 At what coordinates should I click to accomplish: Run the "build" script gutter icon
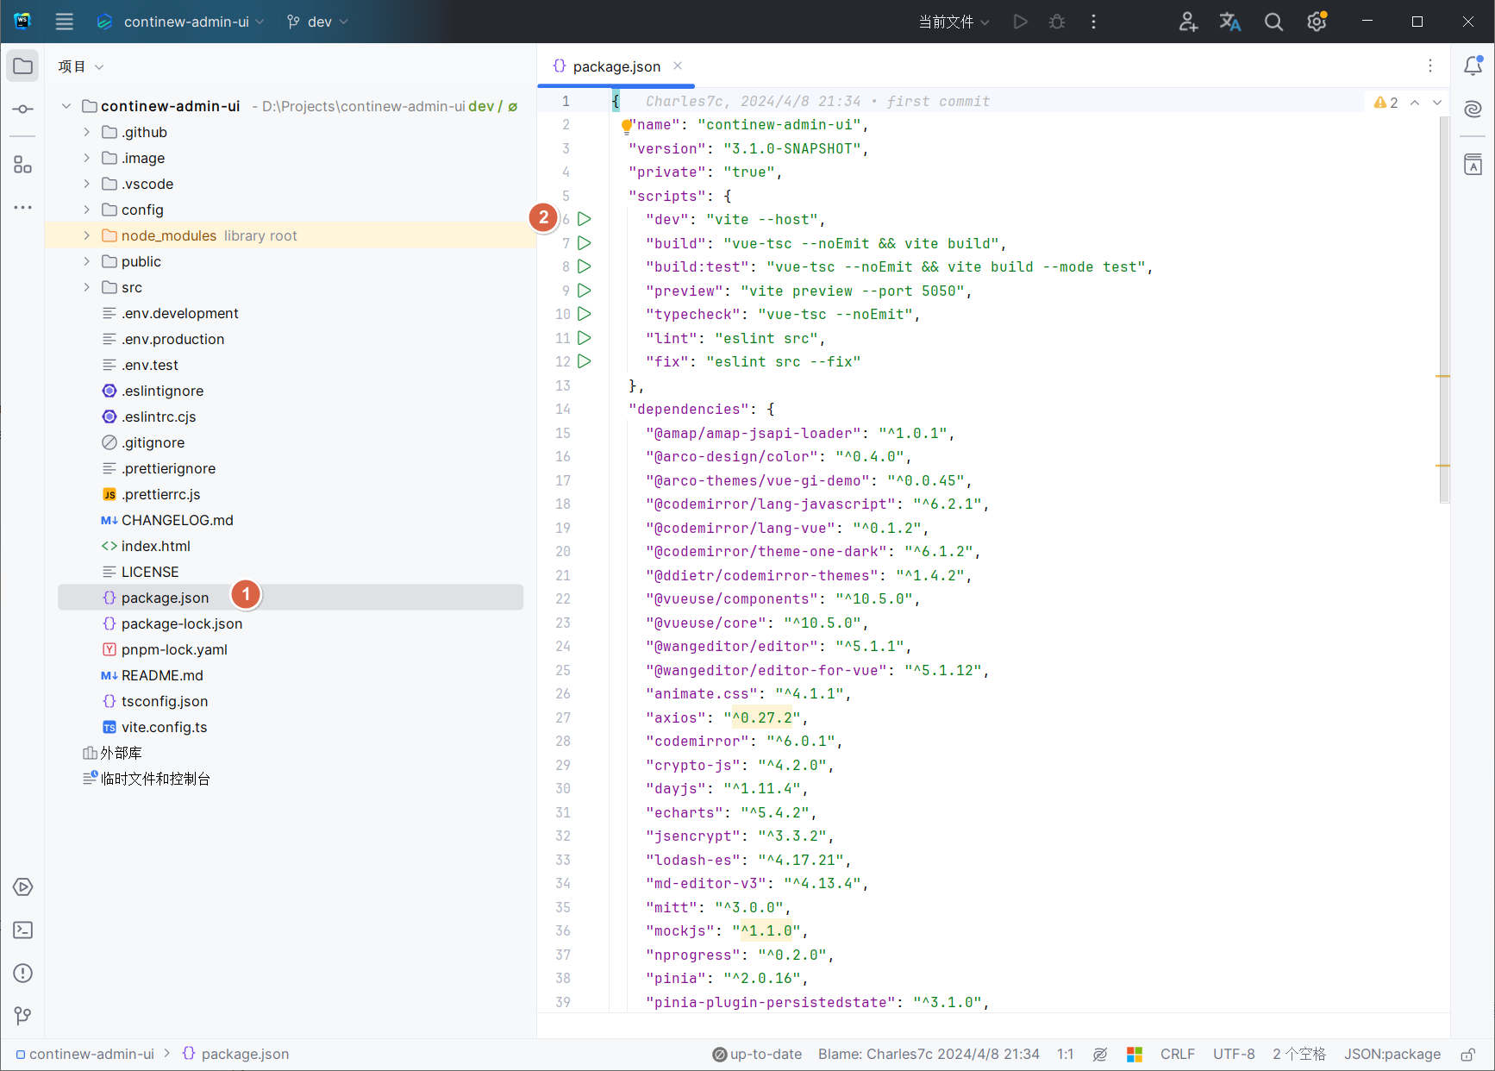pyautogui.click(x=585, y=243)
